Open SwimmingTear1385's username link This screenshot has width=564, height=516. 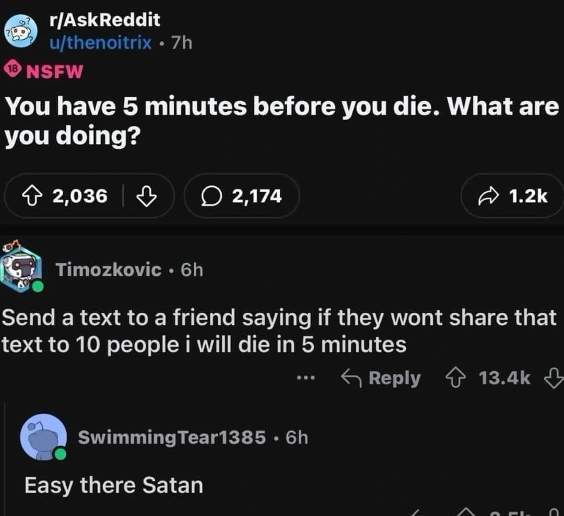[171, 437]
